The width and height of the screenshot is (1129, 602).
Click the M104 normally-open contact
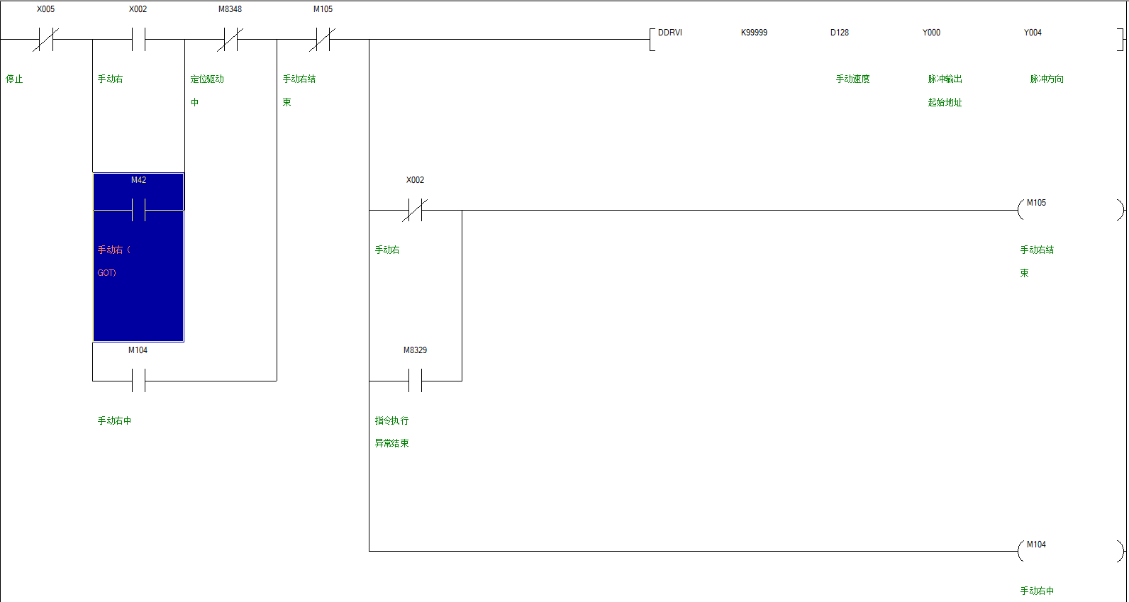(x=138, y=381)
